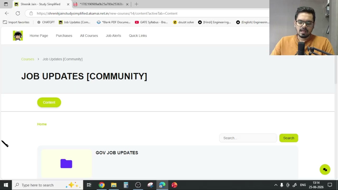Open a new browser tab
The height and width of the screenshot is (190, 338).
(x=136, y=4)
